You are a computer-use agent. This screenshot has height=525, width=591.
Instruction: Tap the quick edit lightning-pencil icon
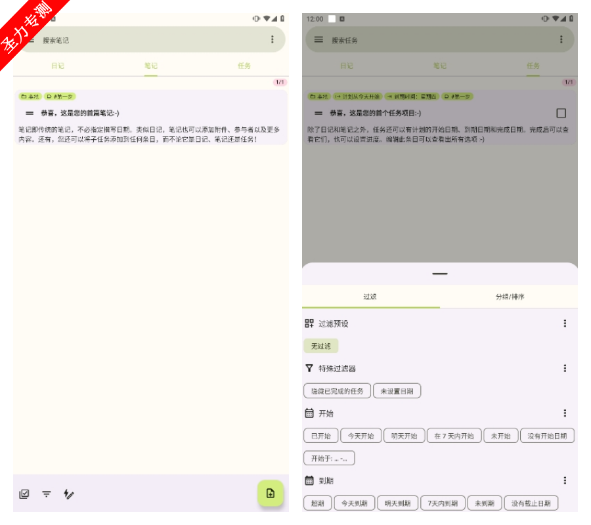click(68, 493)
